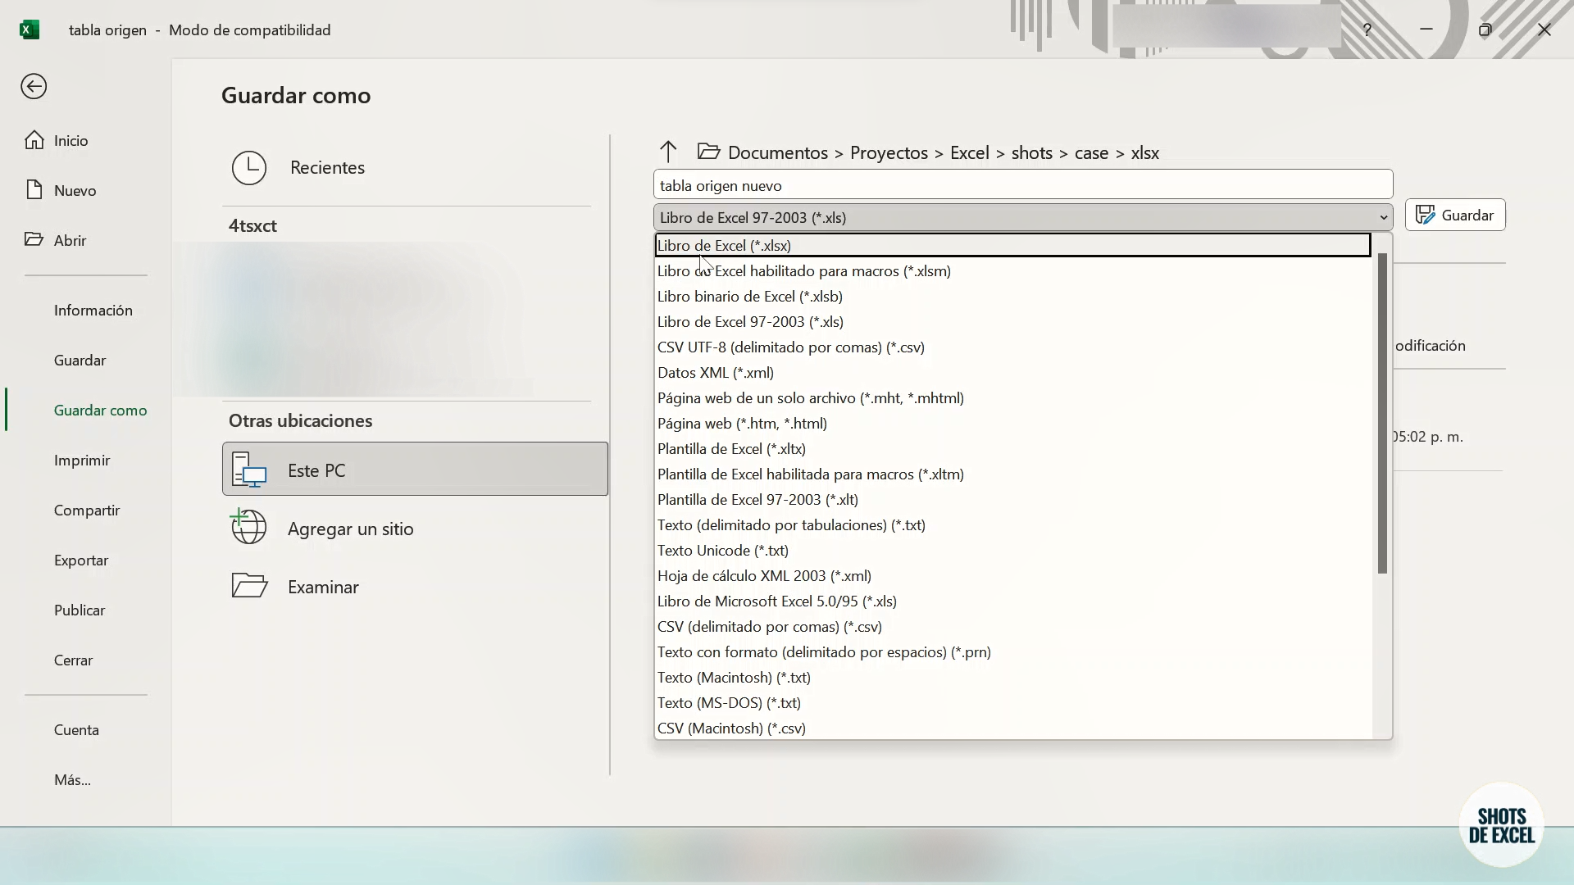This screenshot has height=885, width=1574.
Task: Select Libro de Excel (*.xlsx) format
Action: [x=1012, y=245]
